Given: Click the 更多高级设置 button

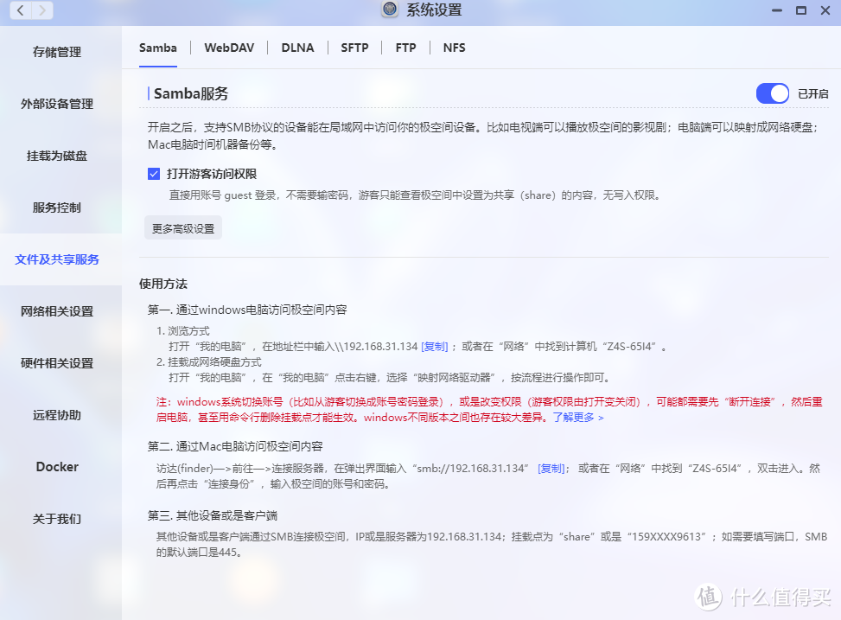Looking at the screenshot, I should pyautogui.click(x=182, y=228).
